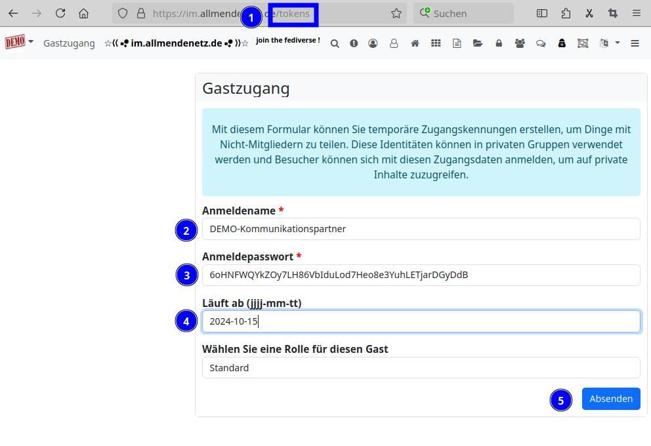651x446 pixels.
Task: Click the open folder files icon
Action: click(x=478, y=43)
